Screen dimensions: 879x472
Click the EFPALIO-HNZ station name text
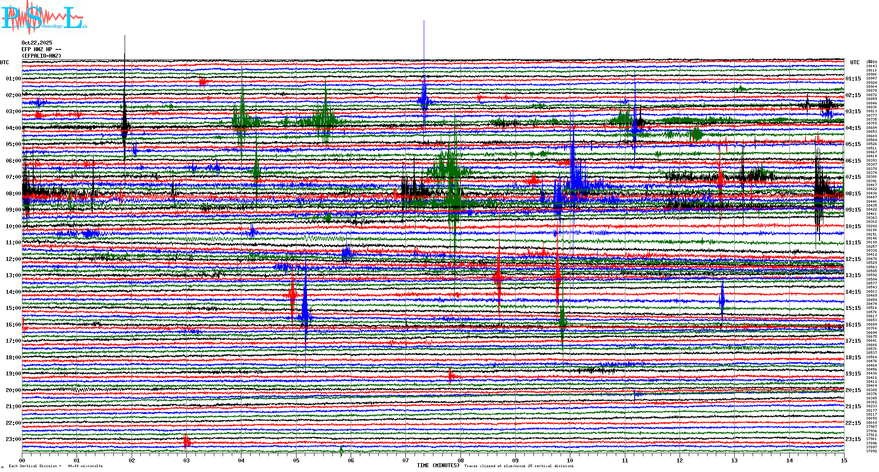click(x=42, y=56)
